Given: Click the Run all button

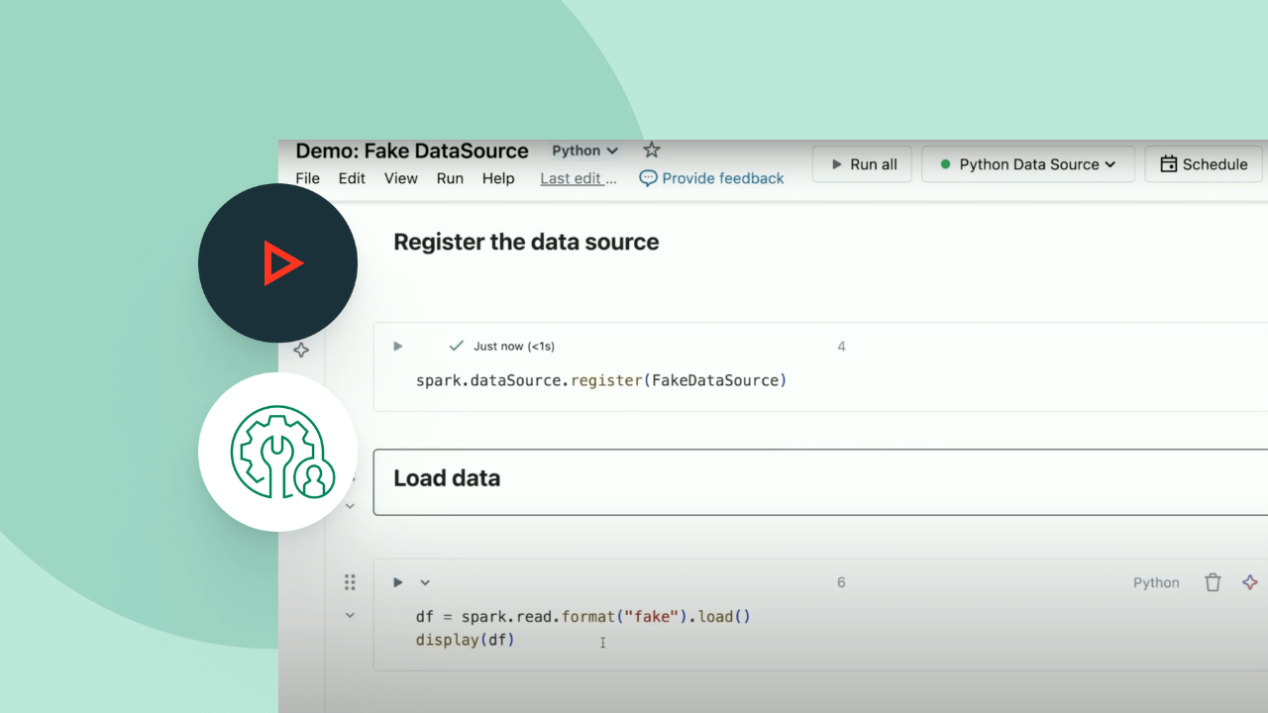Looking at the screenshot, I should coord(862,164).
